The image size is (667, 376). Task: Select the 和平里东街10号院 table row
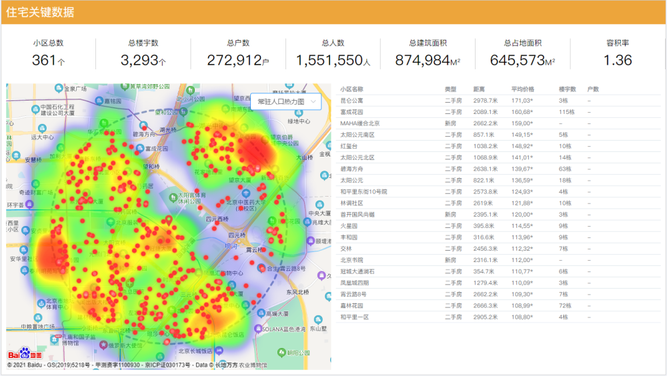click(x=498, y=192)
